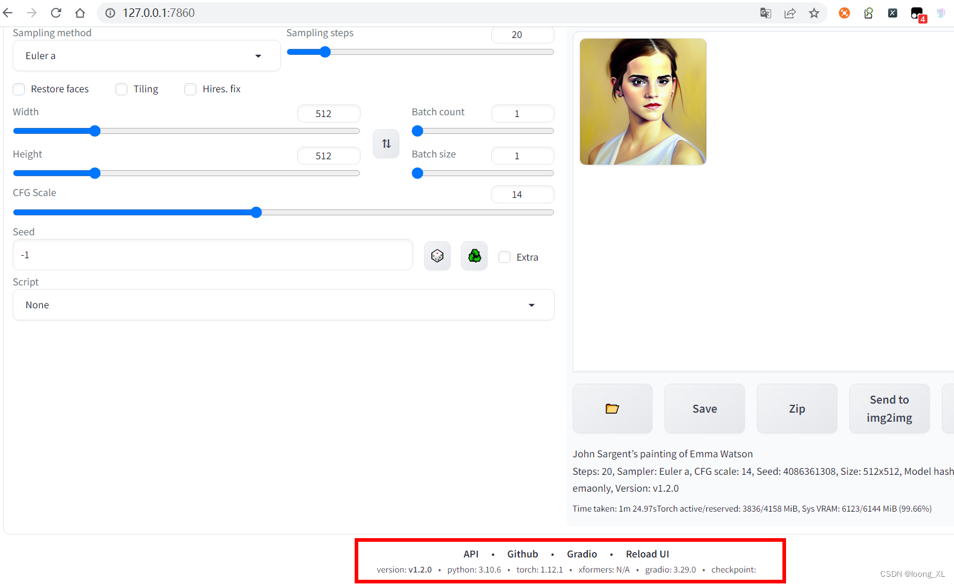Image resolution: width=954 pixels, height=584 pixels.
Task: Open the orange extension icon
Action: point(844,13)
